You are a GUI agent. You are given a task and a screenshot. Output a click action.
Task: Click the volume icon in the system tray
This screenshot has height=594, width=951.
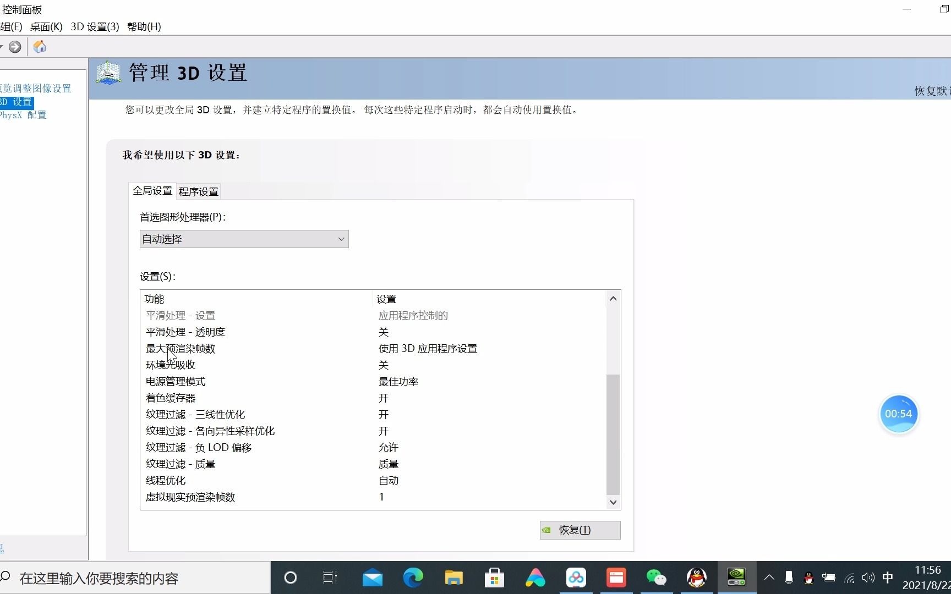[x=868, y=577]
